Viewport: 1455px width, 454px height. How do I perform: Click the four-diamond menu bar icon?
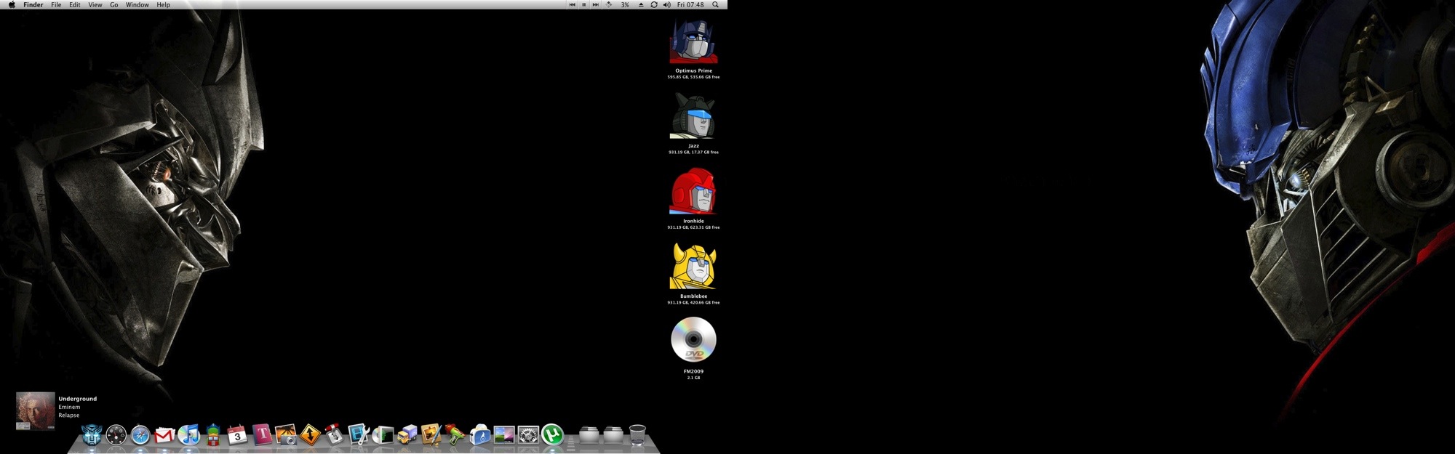click(609, 4)
